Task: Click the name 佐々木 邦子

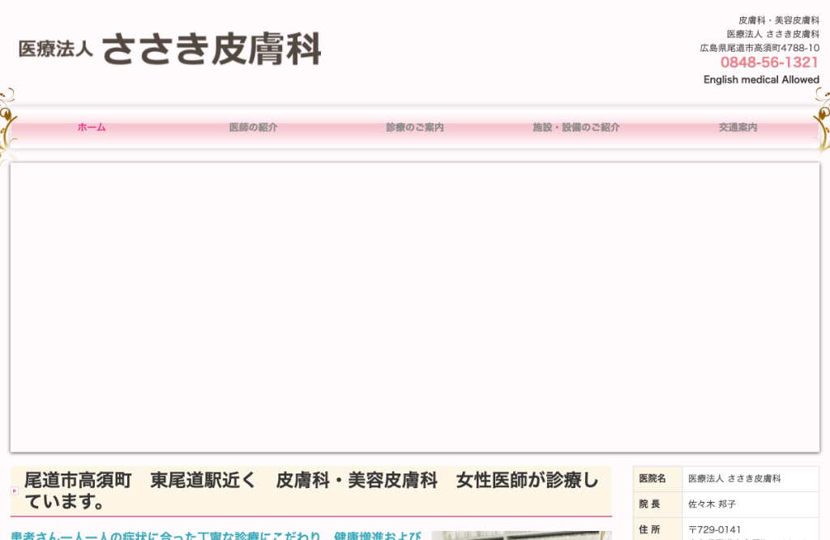Action: coord(712,504)
